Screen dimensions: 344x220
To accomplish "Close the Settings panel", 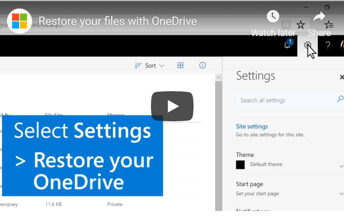I will [342, 77].
